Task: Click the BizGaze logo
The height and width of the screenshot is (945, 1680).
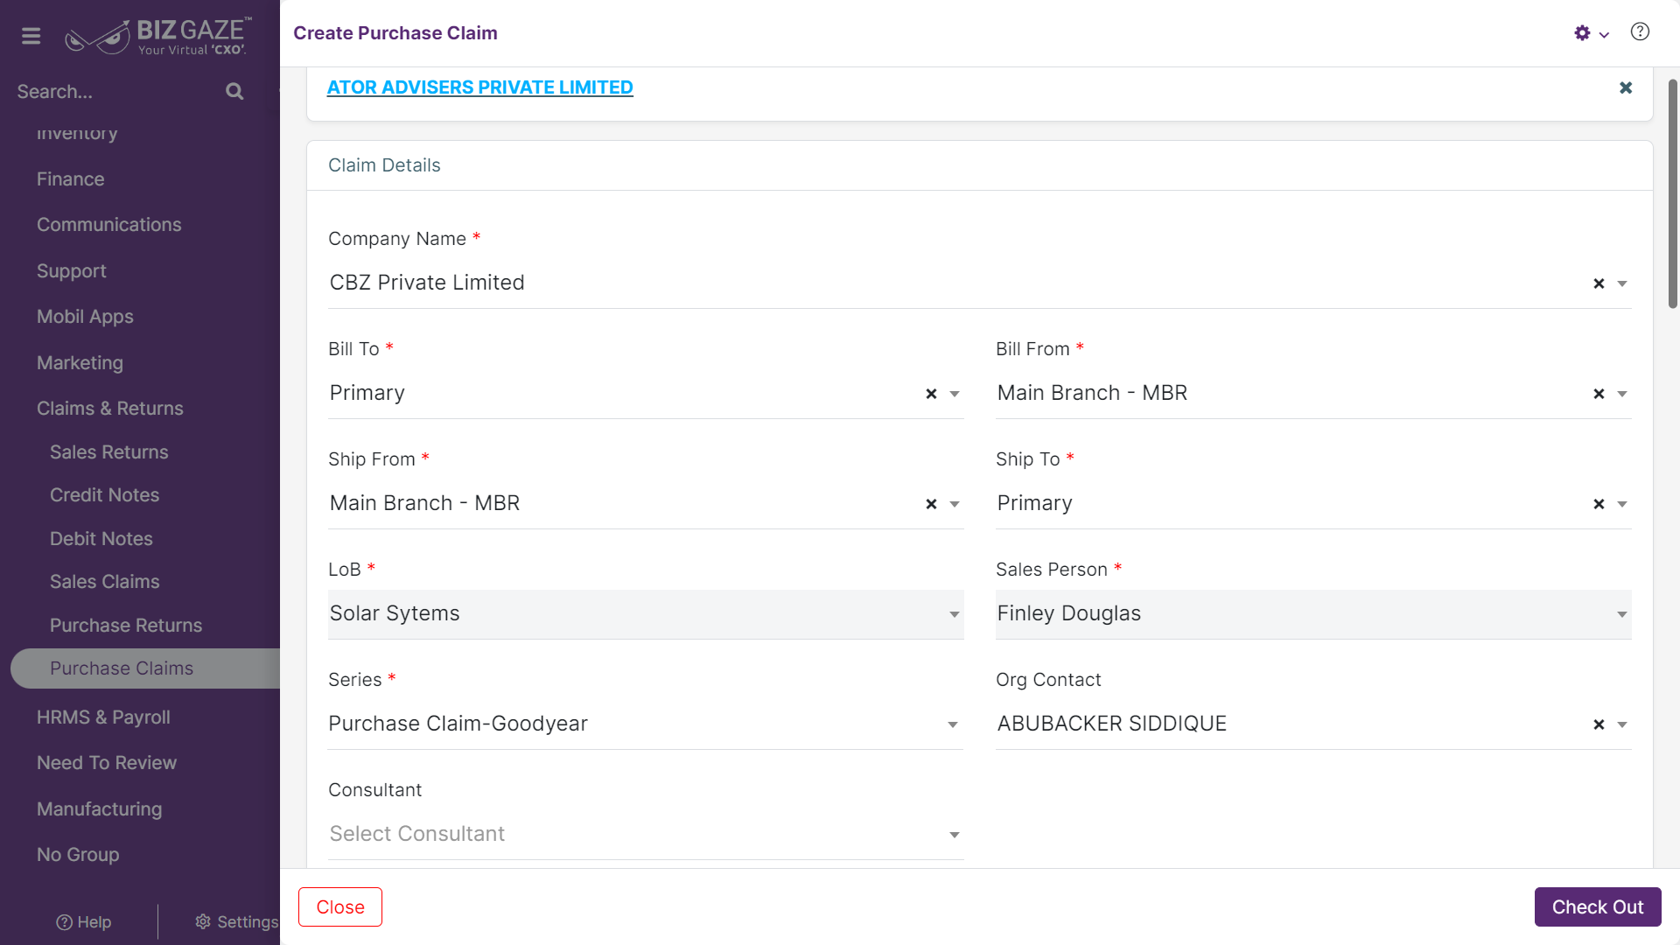Action: [158, 36]
